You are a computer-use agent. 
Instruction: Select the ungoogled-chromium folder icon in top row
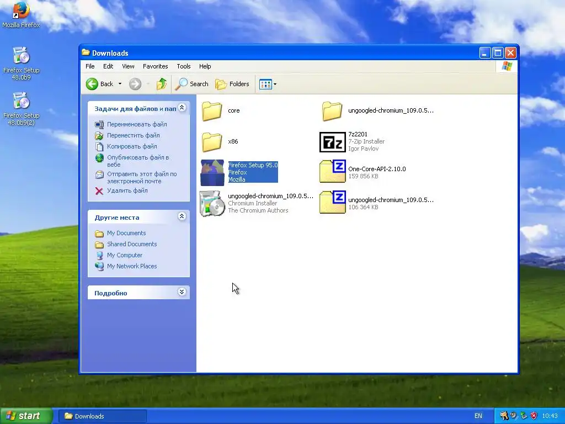[x=332, y=110]
